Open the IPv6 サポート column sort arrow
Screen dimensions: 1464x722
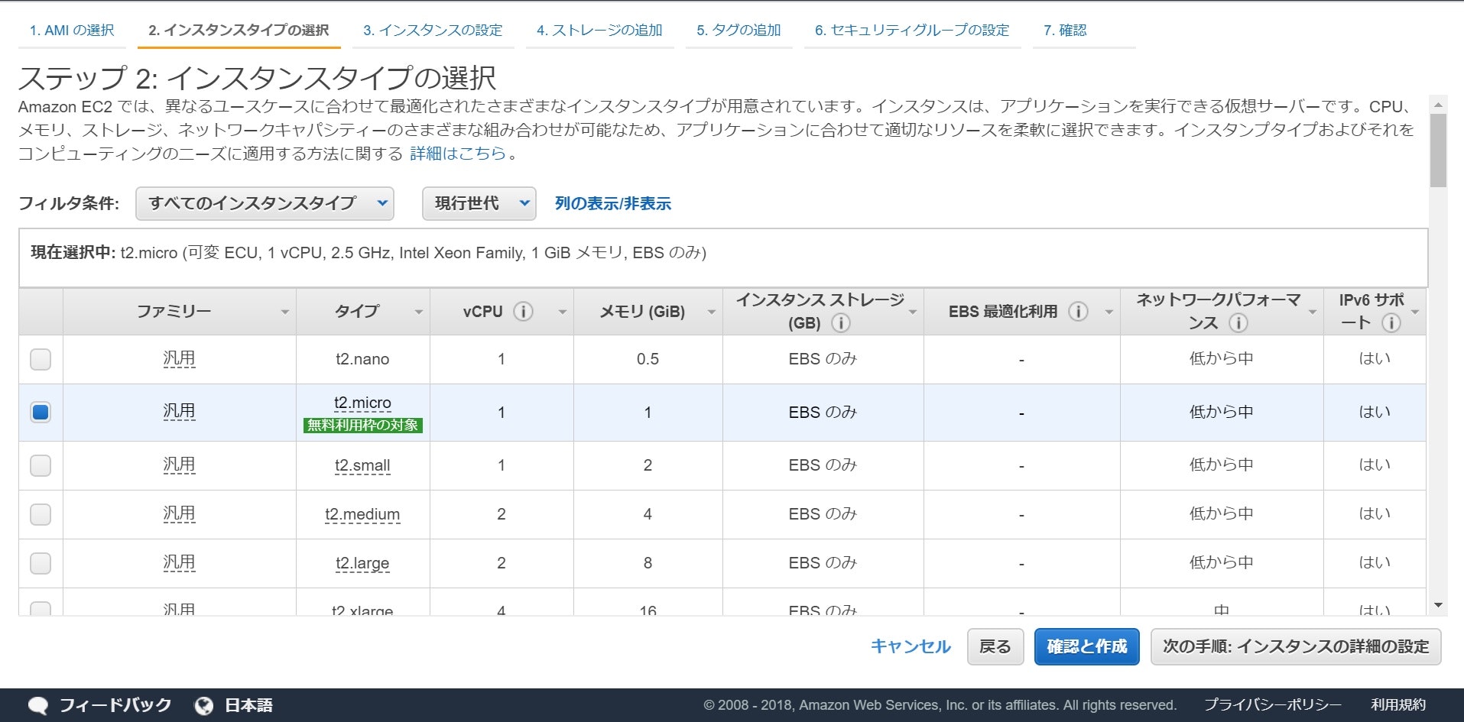pos(1414,312)
